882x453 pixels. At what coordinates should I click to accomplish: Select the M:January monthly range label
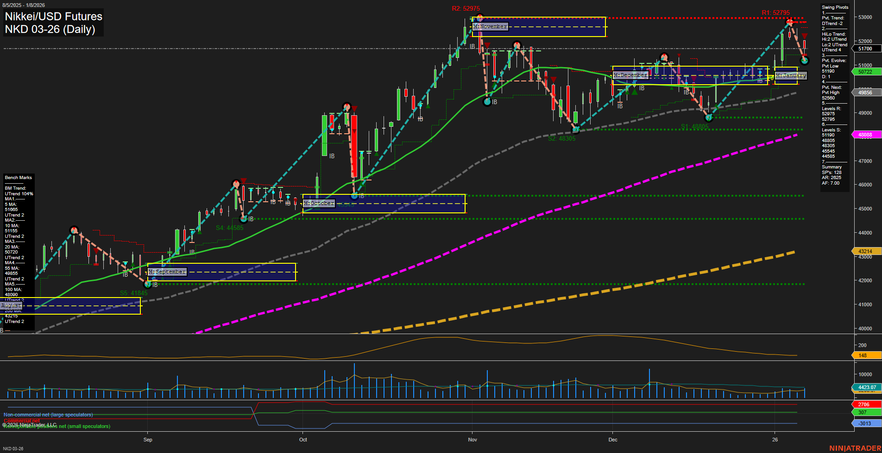[790, 75]
